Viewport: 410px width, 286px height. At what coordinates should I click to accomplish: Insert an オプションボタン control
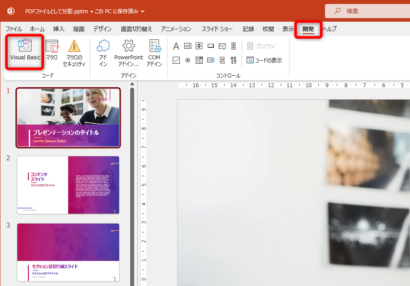tap(187, 60)
